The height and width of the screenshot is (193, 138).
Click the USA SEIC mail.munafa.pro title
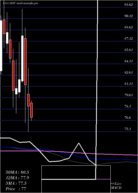click(x=20, y=3)
